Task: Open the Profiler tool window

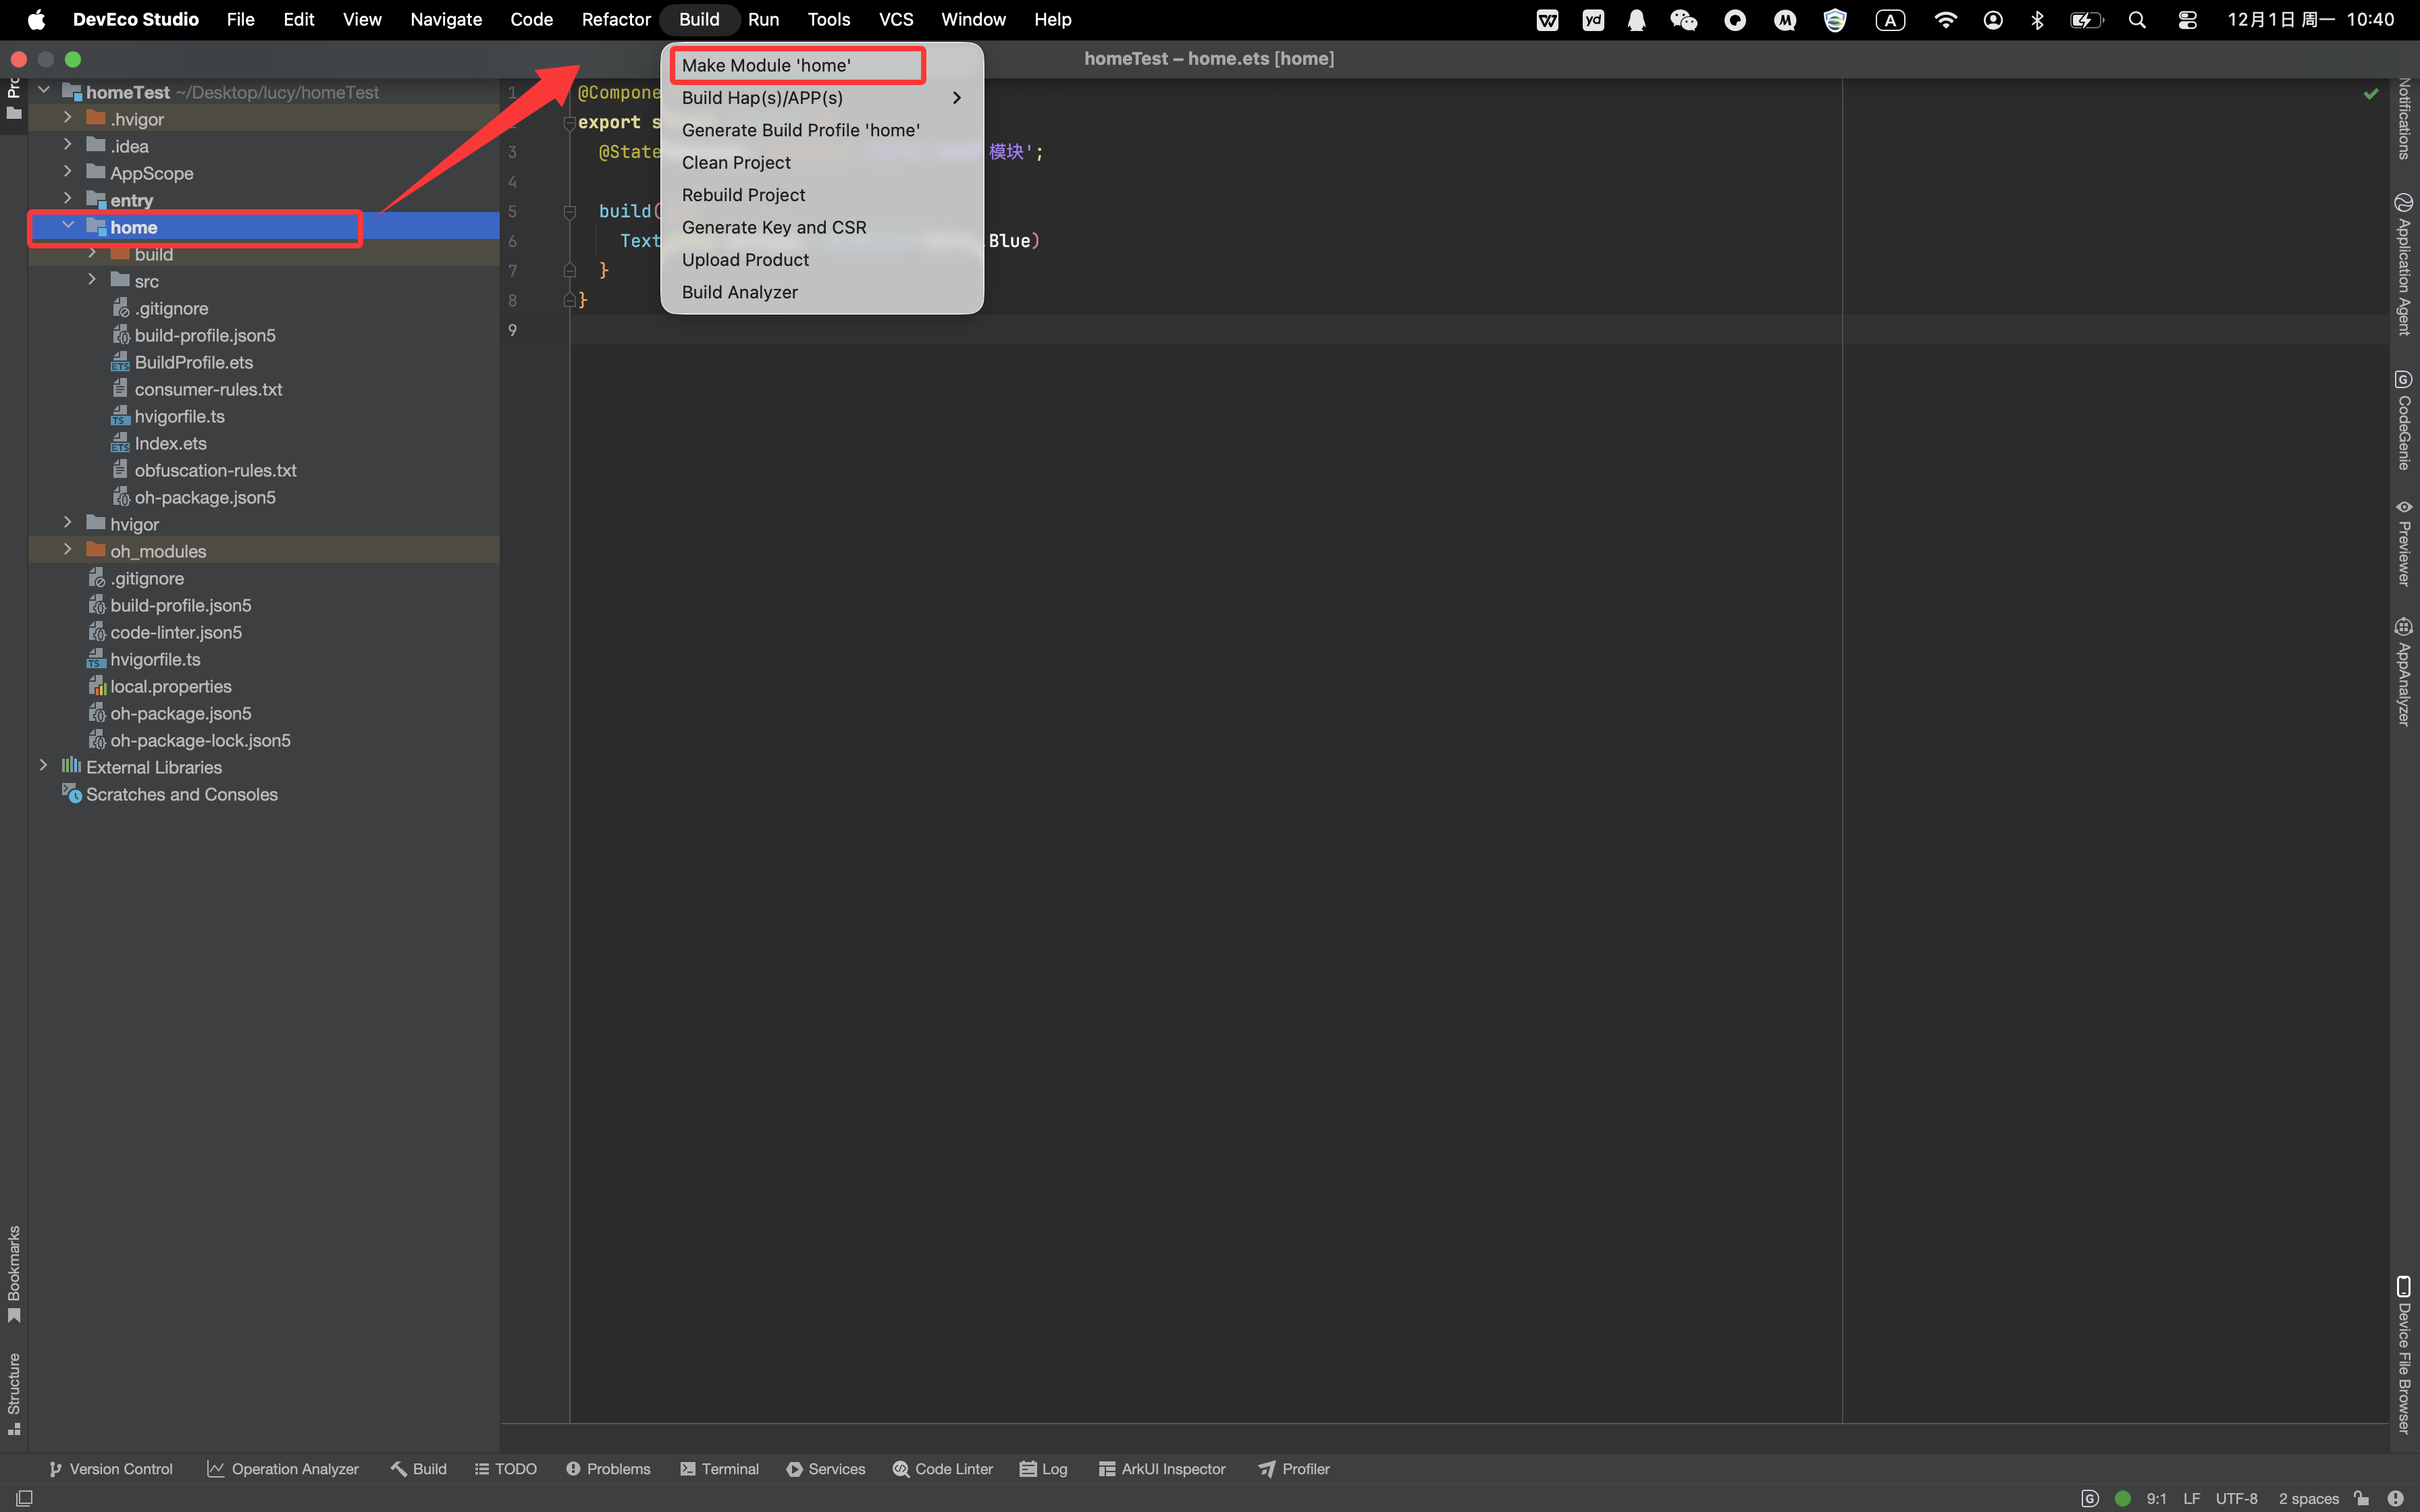Action: (x=1294, y=1468)
